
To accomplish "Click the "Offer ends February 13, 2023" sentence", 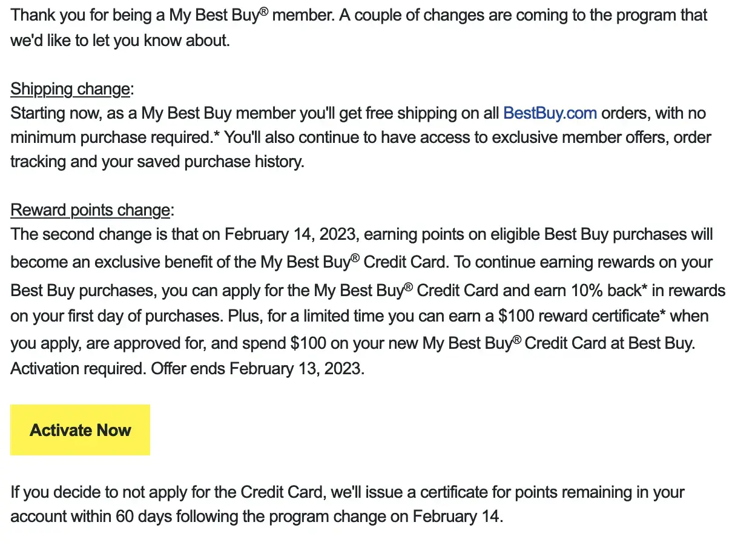I will (x=297, y=368).
